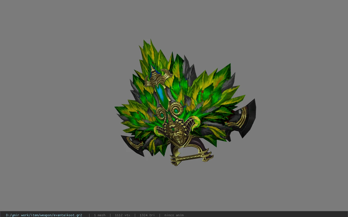
Task: Click the "1 mesh" status entry
Action: tap(100, 215)
